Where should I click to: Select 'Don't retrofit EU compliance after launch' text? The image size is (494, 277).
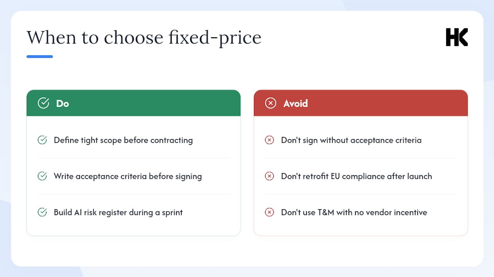[x=357, y=177]
